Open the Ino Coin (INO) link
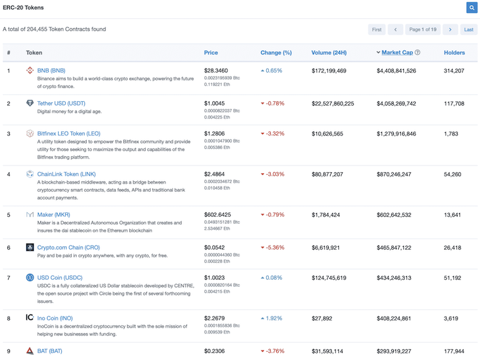 point(55,318)
